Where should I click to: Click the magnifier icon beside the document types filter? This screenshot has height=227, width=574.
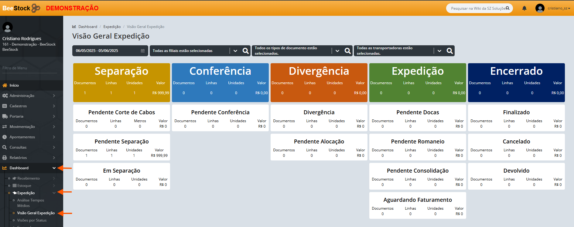pos(347,51)
